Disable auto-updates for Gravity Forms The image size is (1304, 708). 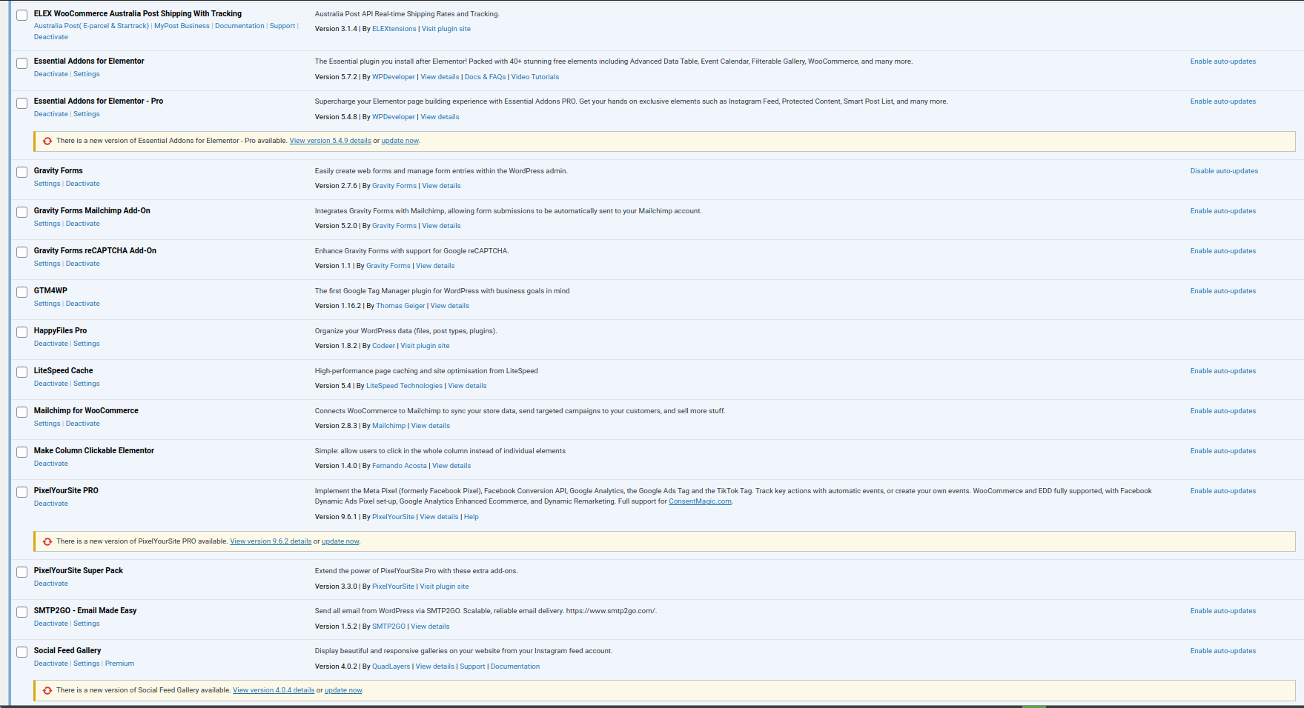click(1223, 171)
